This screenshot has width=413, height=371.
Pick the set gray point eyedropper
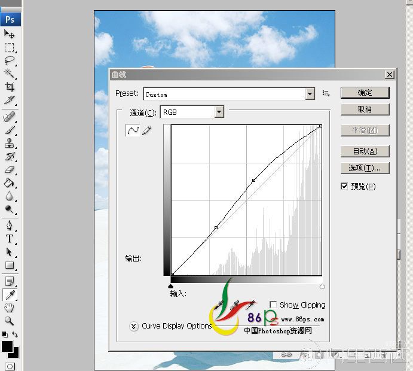tap(234, 305)
